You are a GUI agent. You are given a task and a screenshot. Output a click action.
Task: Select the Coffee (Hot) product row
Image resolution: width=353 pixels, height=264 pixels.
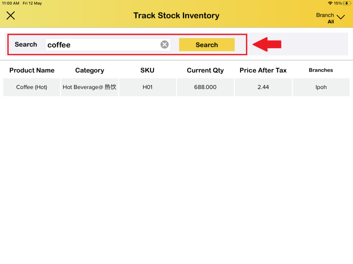[x=32, y=87]
